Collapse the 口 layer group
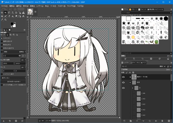 click(132, 88)
